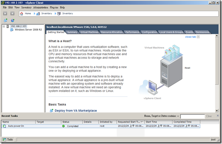Screen dimensions: 222x144
Task: Click scroll down arrow of Getting Started pane
Action: point(217,111)
